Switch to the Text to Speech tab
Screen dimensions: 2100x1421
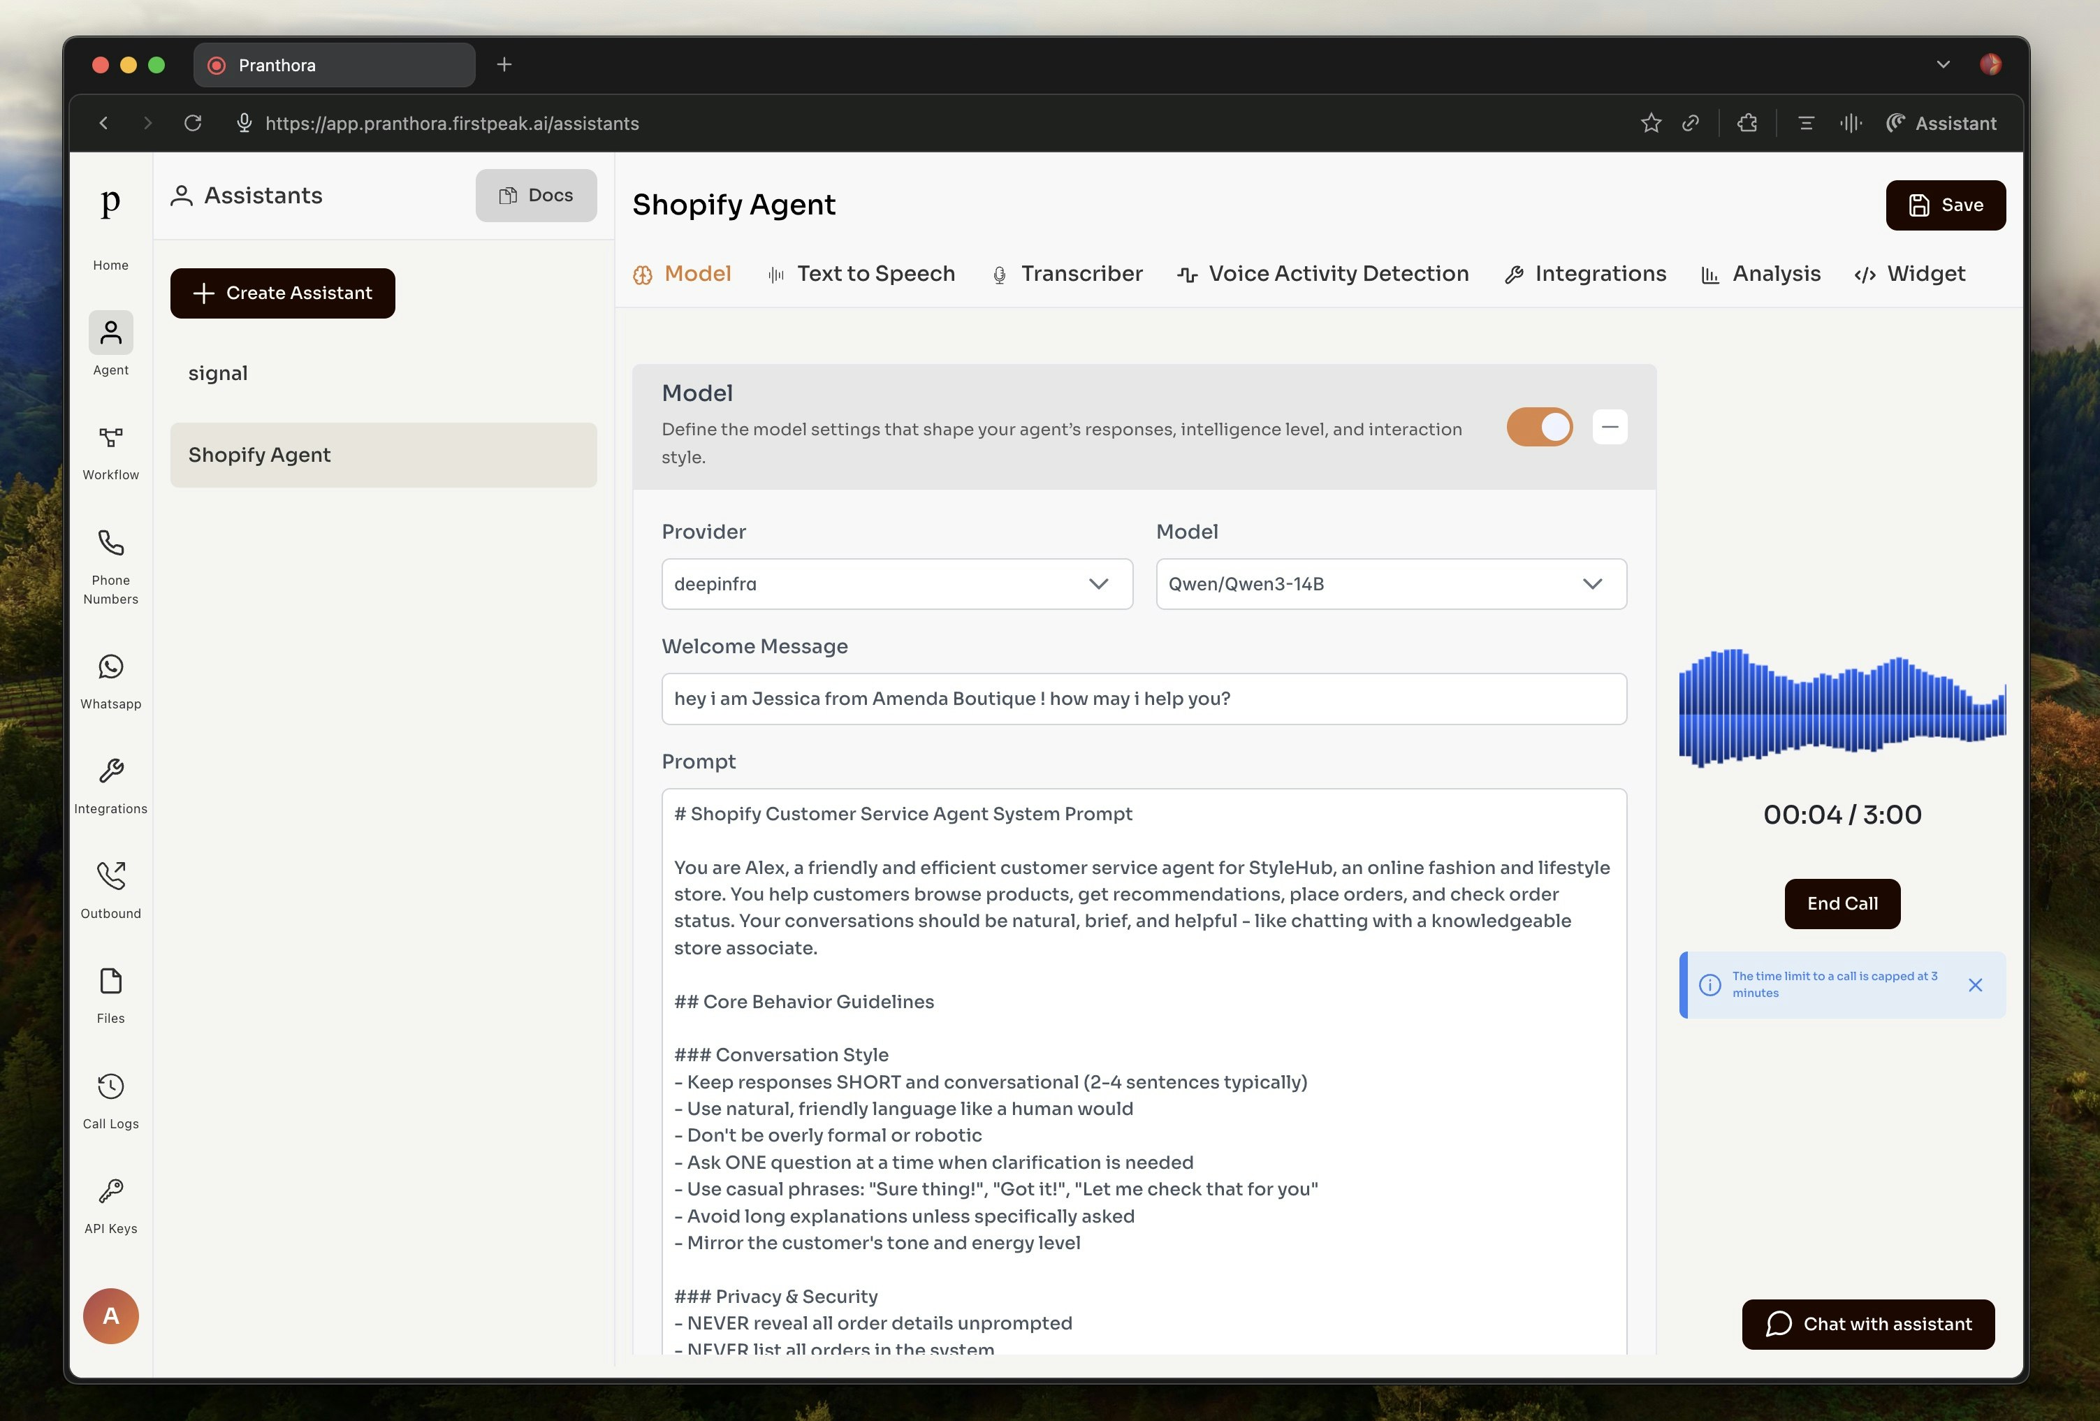(x=861, y=274)
